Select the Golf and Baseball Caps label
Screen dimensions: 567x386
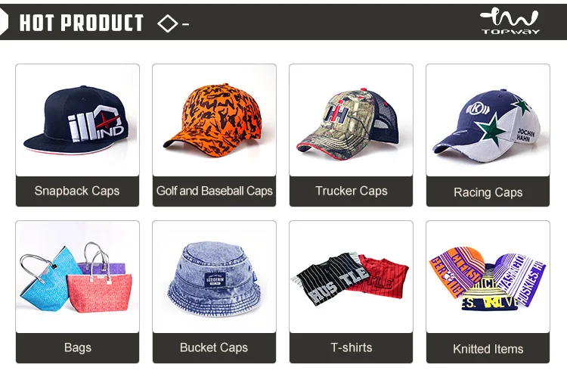click(214, 191)
